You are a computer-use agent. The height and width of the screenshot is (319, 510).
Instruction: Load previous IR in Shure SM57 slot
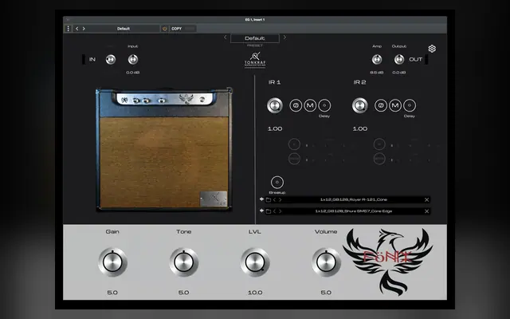click(274, 211)
